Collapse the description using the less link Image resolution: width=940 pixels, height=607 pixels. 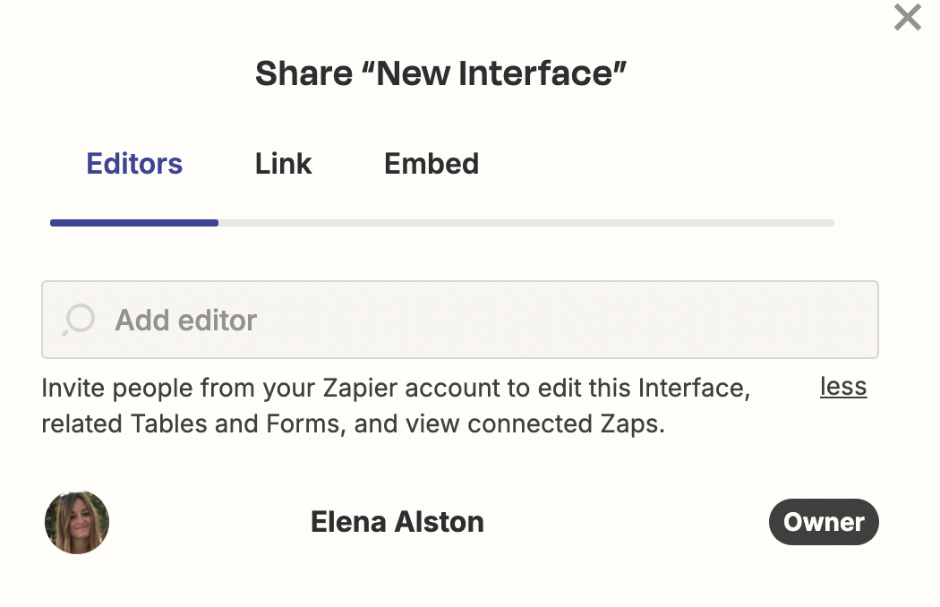pos(843,387)
